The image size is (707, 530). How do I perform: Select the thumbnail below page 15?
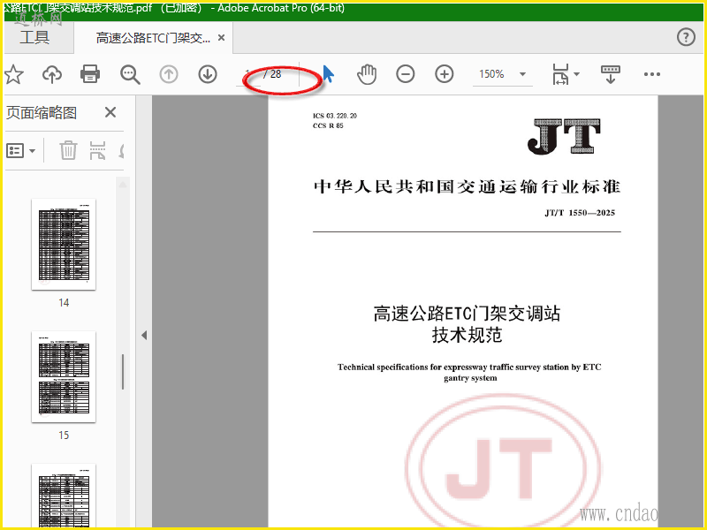point(64,496)
